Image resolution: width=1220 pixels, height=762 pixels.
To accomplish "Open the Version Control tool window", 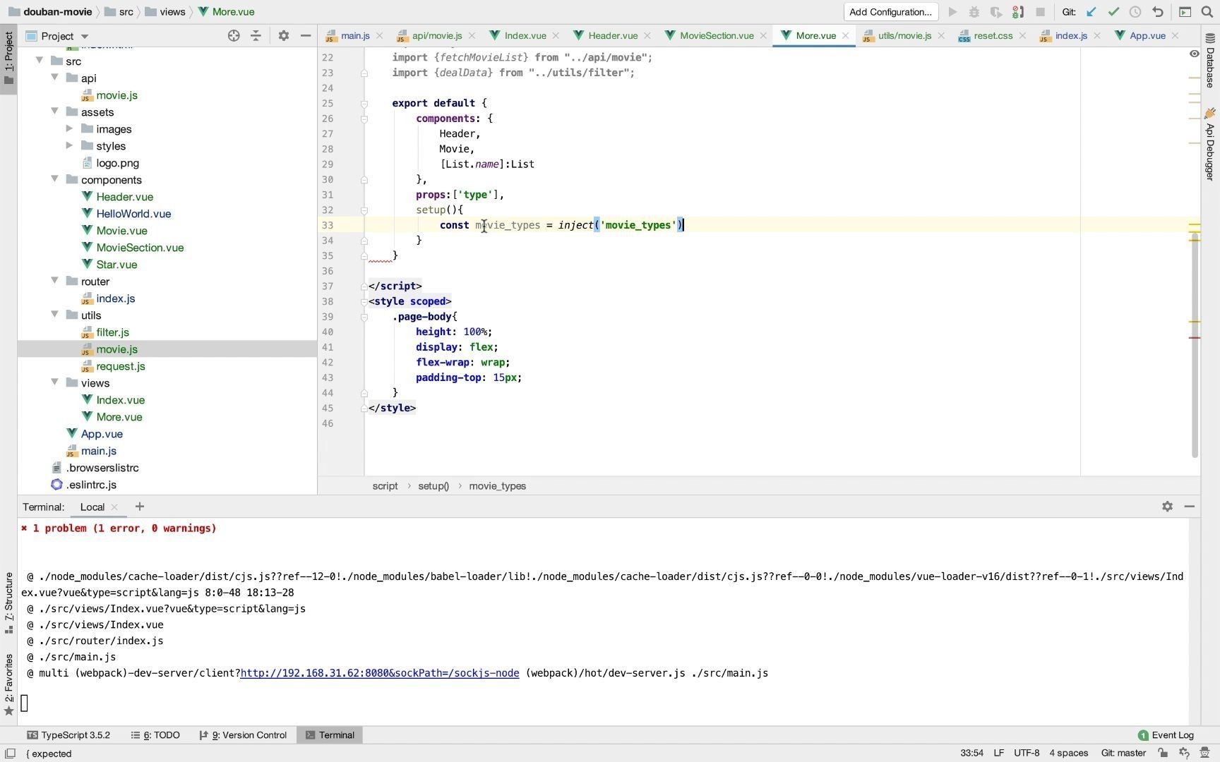I will click(243, 735).
